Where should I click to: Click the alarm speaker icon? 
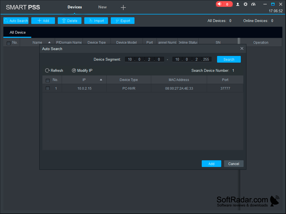[220, 4]
